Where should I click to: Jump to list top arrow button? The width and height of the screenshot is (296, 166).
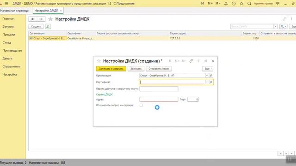point(281,154)
